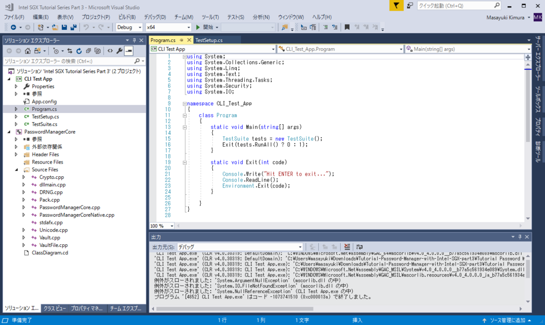The width and height of the screenshot is (545, 325).
Task: Refresh the Solution Explorer tree
Action: (x=79, y=51)
